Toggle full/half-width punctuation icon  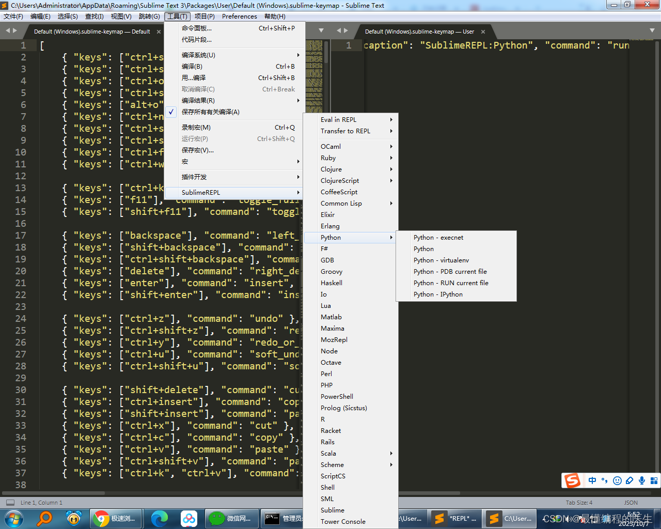605,480
